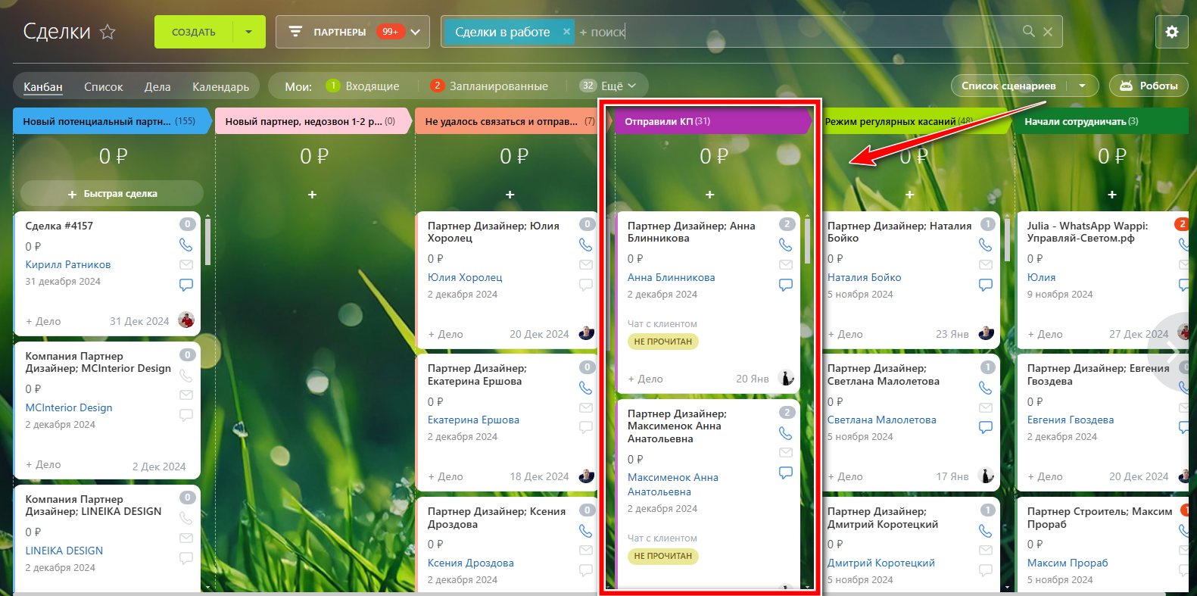Open the СОЗДАТЬ dropdown arrow
The image size is (1197, 596).
coord(249,32)
